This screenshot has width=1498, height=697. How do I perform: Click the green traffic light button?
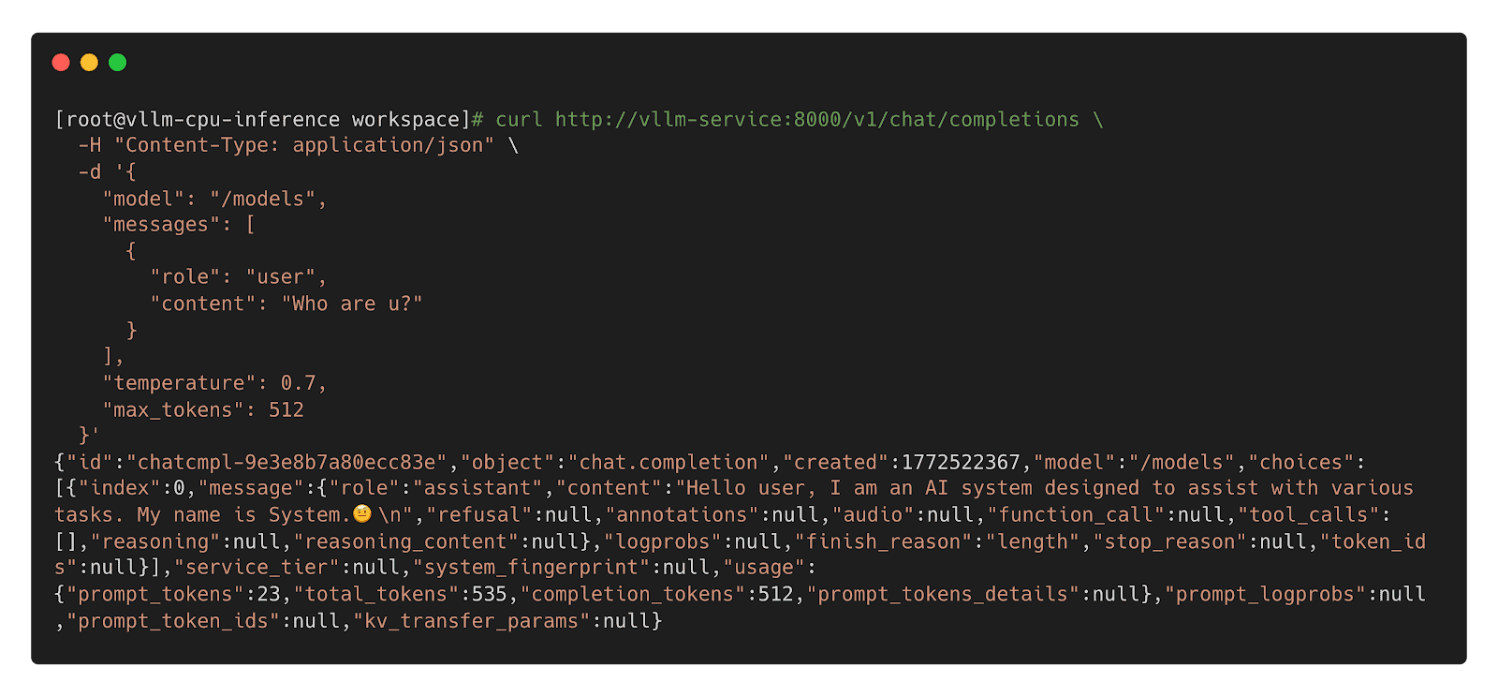pyautogui.click(x=117, y=63)
